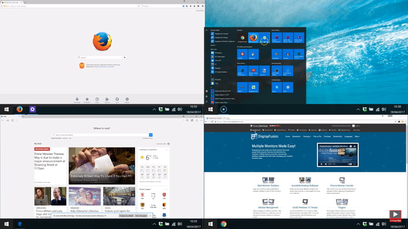The image size is (408, 229).
Task: Click Change my default button in Edge
Action: point(127,216)
